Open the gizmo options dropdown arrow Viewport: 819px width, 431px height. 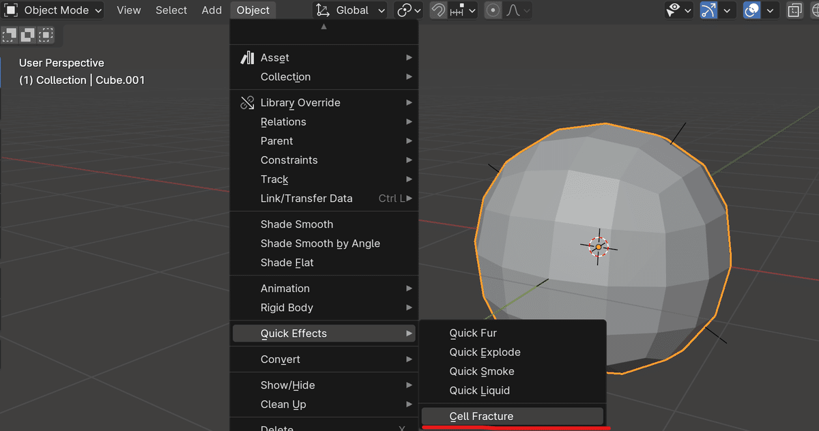click(727, 10)
